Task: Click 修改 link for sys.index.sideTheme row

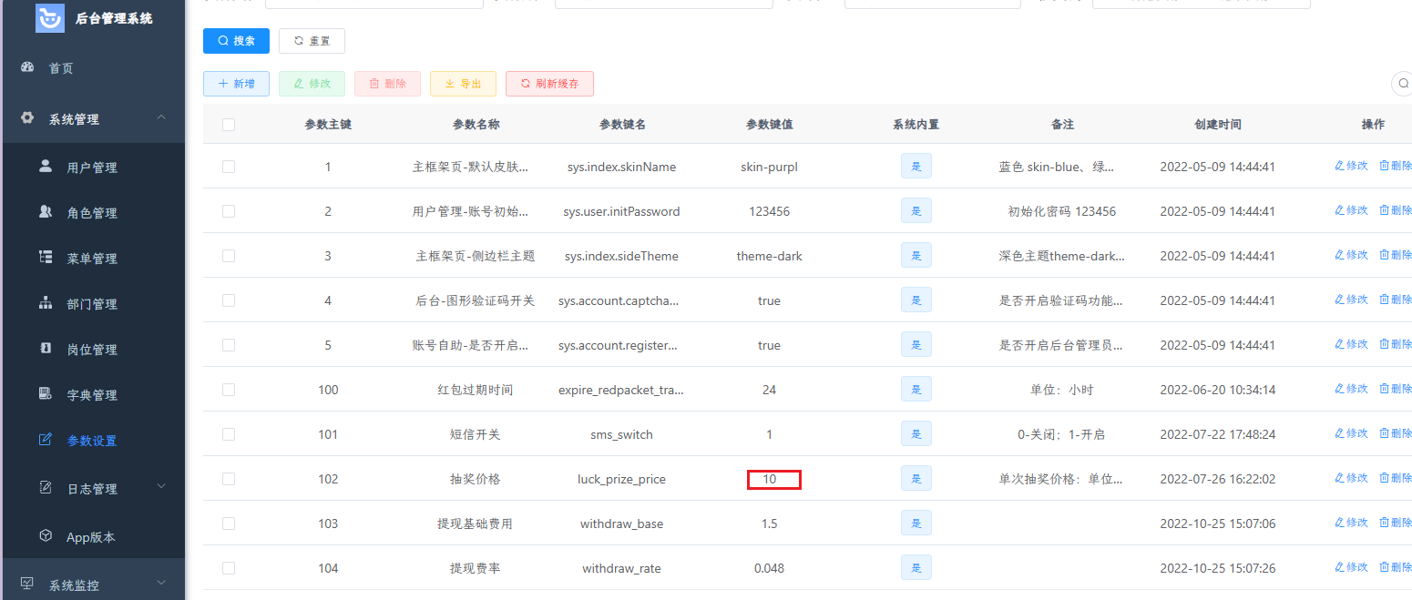Action: click(1351, 255)
